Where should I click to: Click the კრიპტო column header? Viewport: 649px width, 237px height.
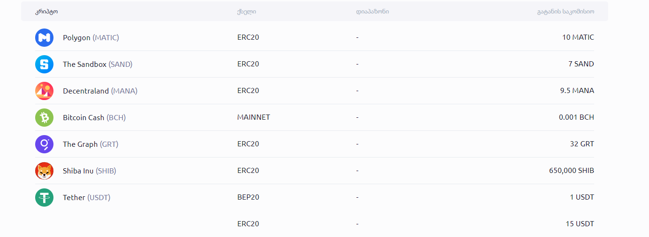pos(46,11)
